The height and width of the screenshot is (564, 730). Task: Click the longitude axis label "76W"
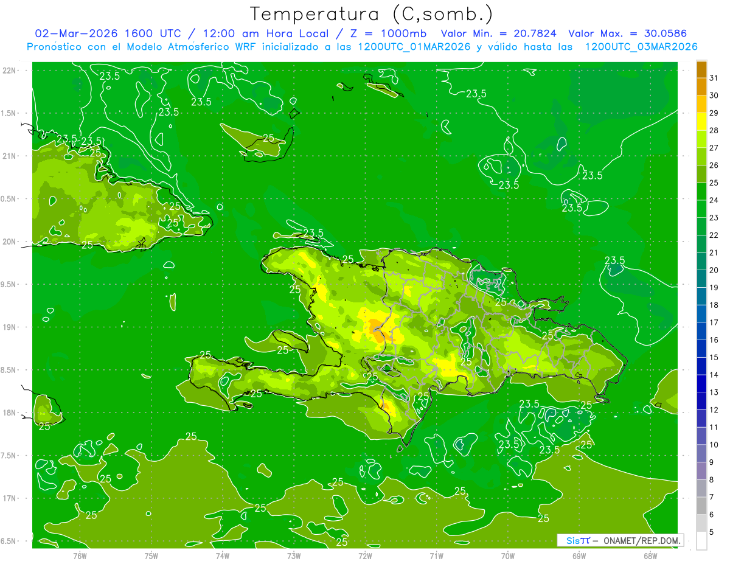pyautogui.click(x=80, y=556)
